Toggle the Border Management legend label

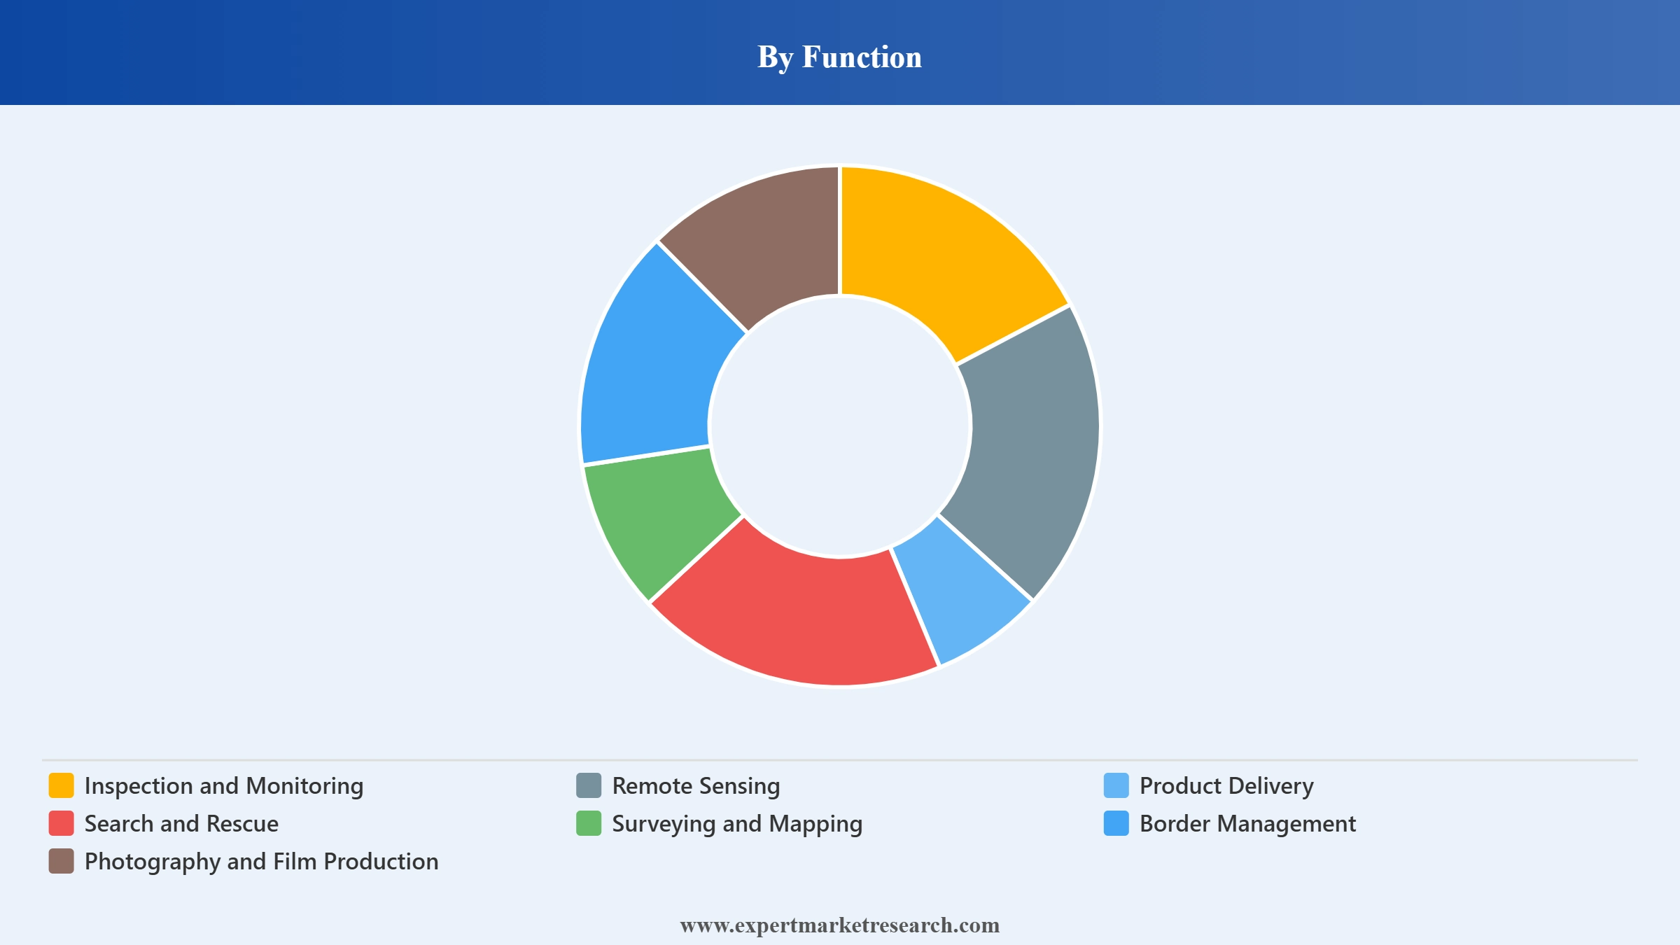click(x=1247, y=824)
